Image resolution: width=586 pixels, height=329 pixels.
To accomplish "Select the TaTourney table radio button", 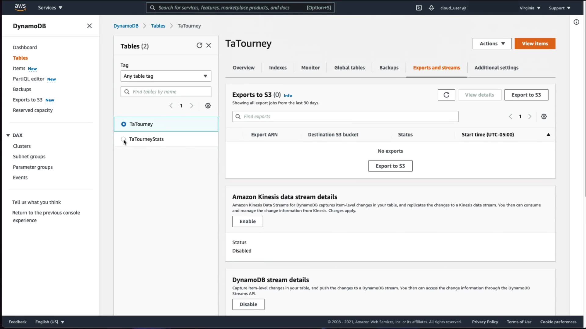I will (124, 124).
